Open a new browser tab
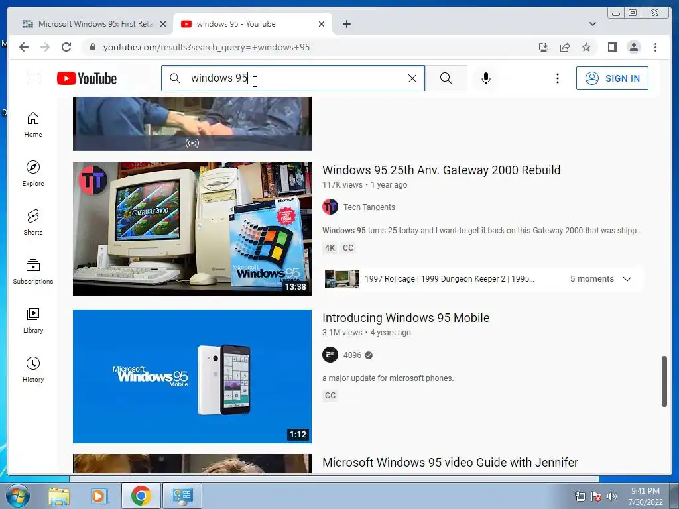679x509 pixels. (346, 24)
